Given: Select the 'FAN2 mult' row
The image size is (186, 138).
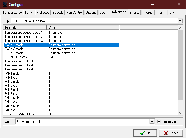Looking at the screenshot, I should click(61, 82).
